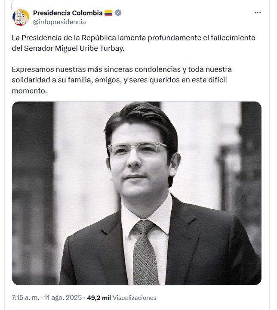277x310 pixels.
Task: Click the final word momento in the post
Action: [x=29, y=91]
